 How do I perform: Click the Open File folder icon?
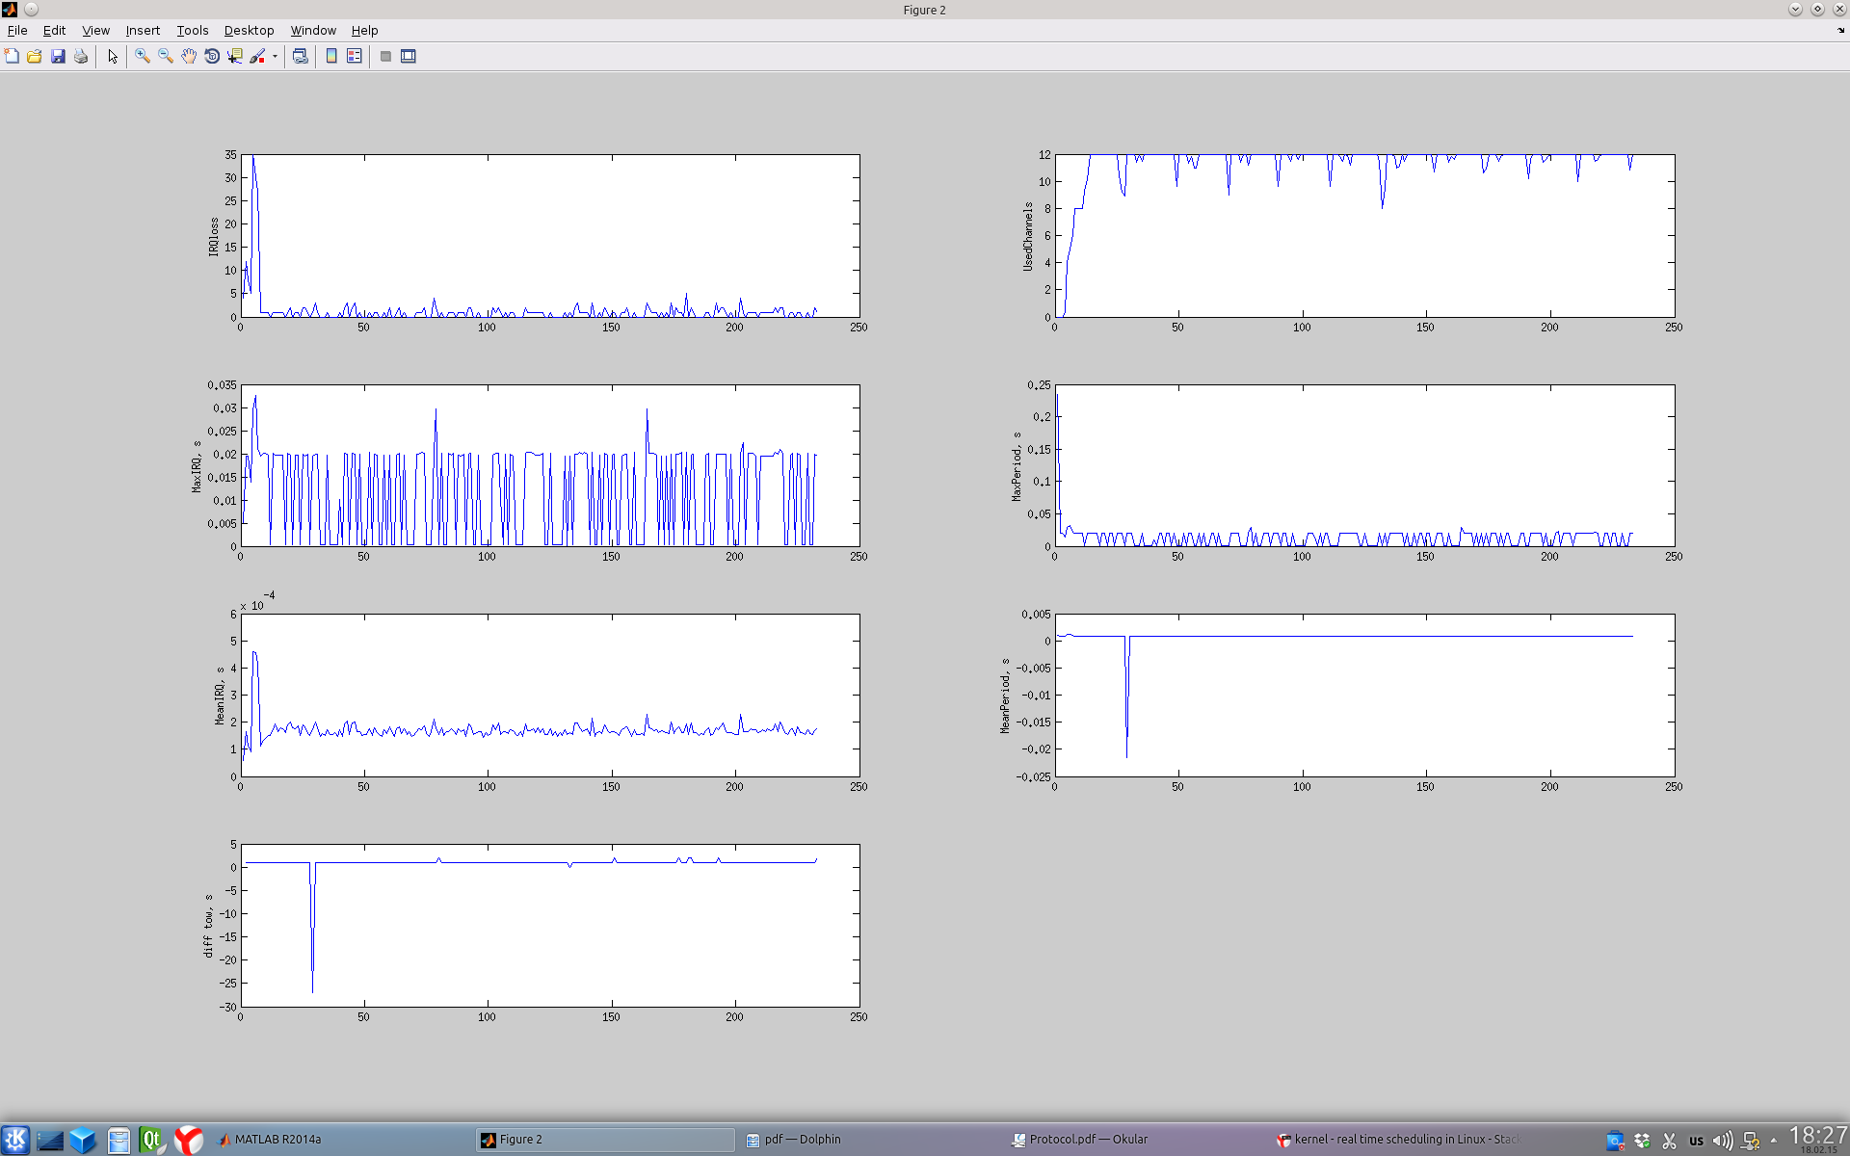(35, 56)
